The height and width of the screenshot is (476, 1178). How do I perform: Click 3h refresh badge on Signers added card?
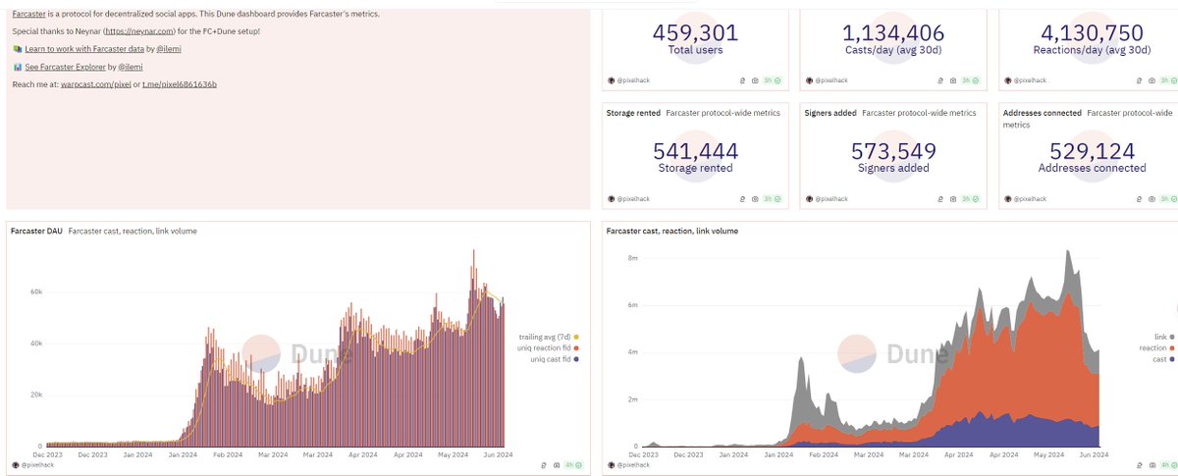(x=970, y=199)
